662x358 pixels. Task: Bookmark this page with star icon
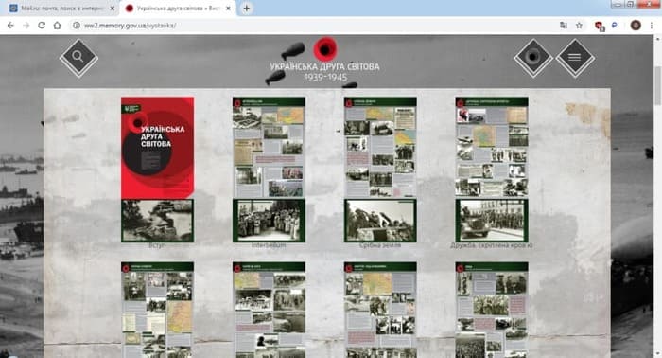[x=579, y=26]
